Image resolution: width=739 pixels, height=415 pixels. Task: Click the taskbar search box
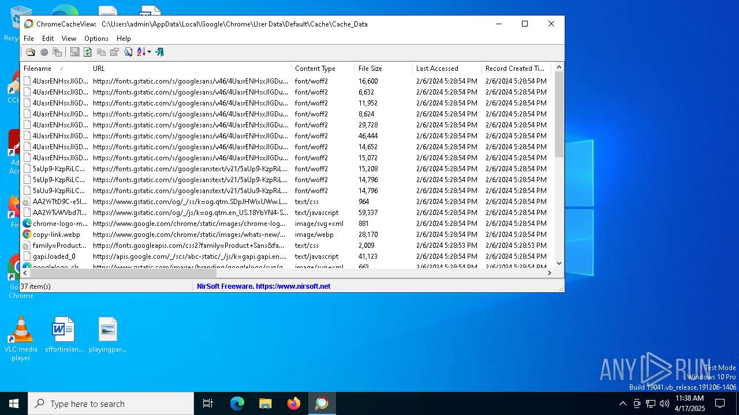[x=111, y=403]
